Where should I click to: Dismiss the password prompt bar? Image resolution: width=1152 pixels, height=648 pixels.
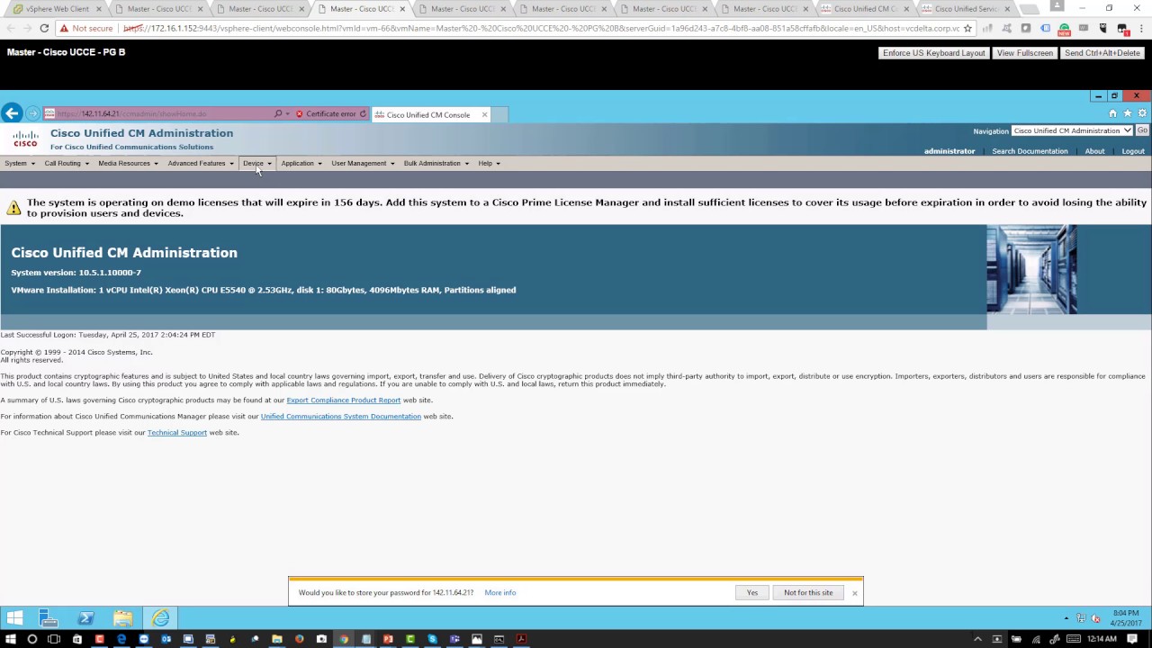coord(854,593)
